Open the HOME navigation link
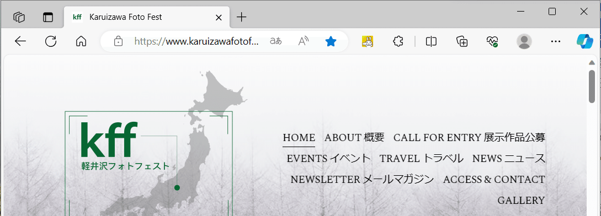Screen dimensions: 601x216 click(299, 138)
